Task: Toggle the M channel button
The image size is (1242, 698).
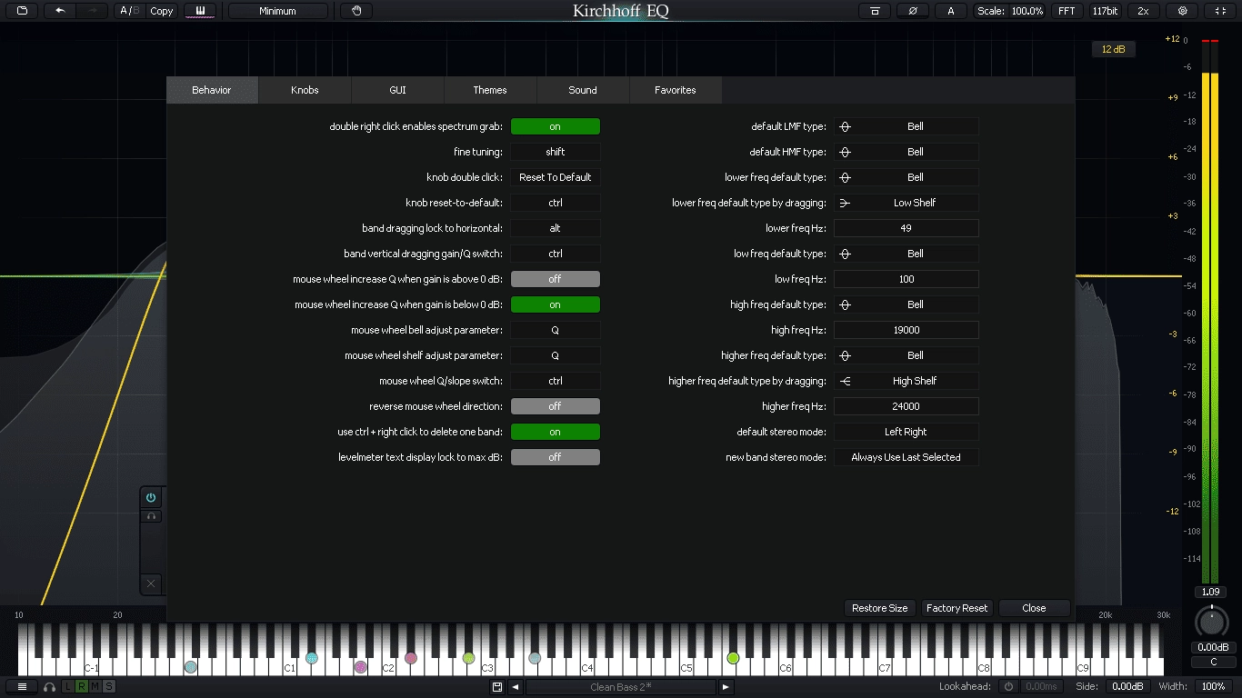Action: pyautogui.click(x=95, y=687)
